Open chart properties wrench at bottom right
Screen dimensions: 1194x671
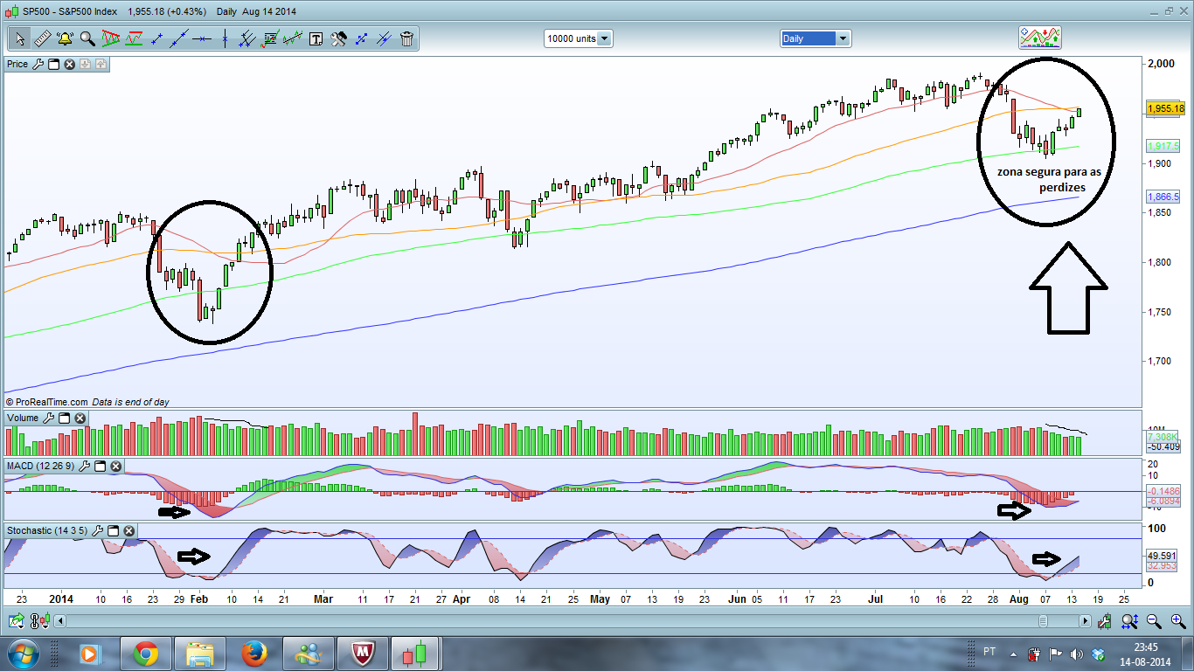(x=1106, y=621)
